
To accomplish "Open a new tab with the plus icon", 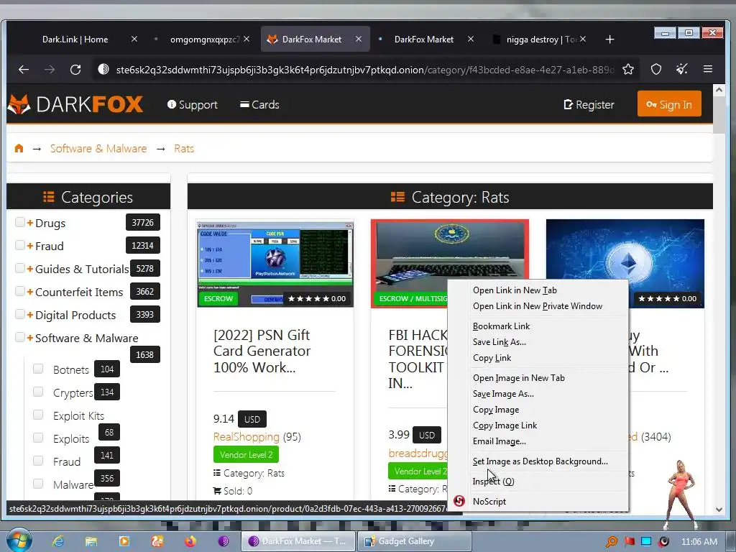I will click(x=609, y=40).
